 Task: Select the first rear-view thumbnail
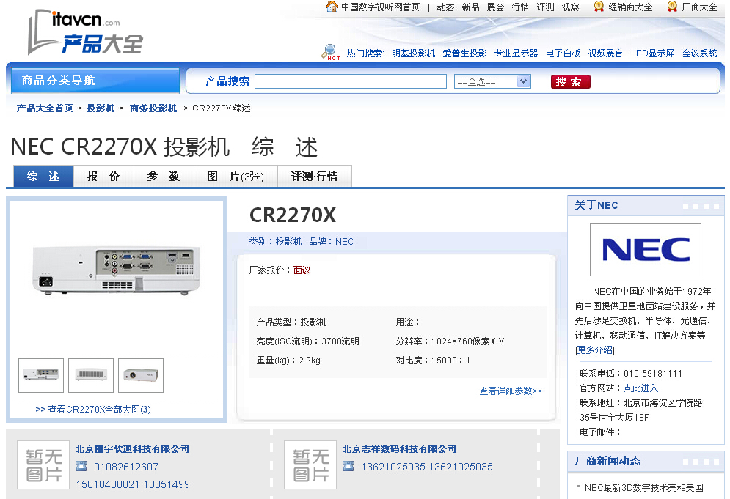(x=41, y=375)
